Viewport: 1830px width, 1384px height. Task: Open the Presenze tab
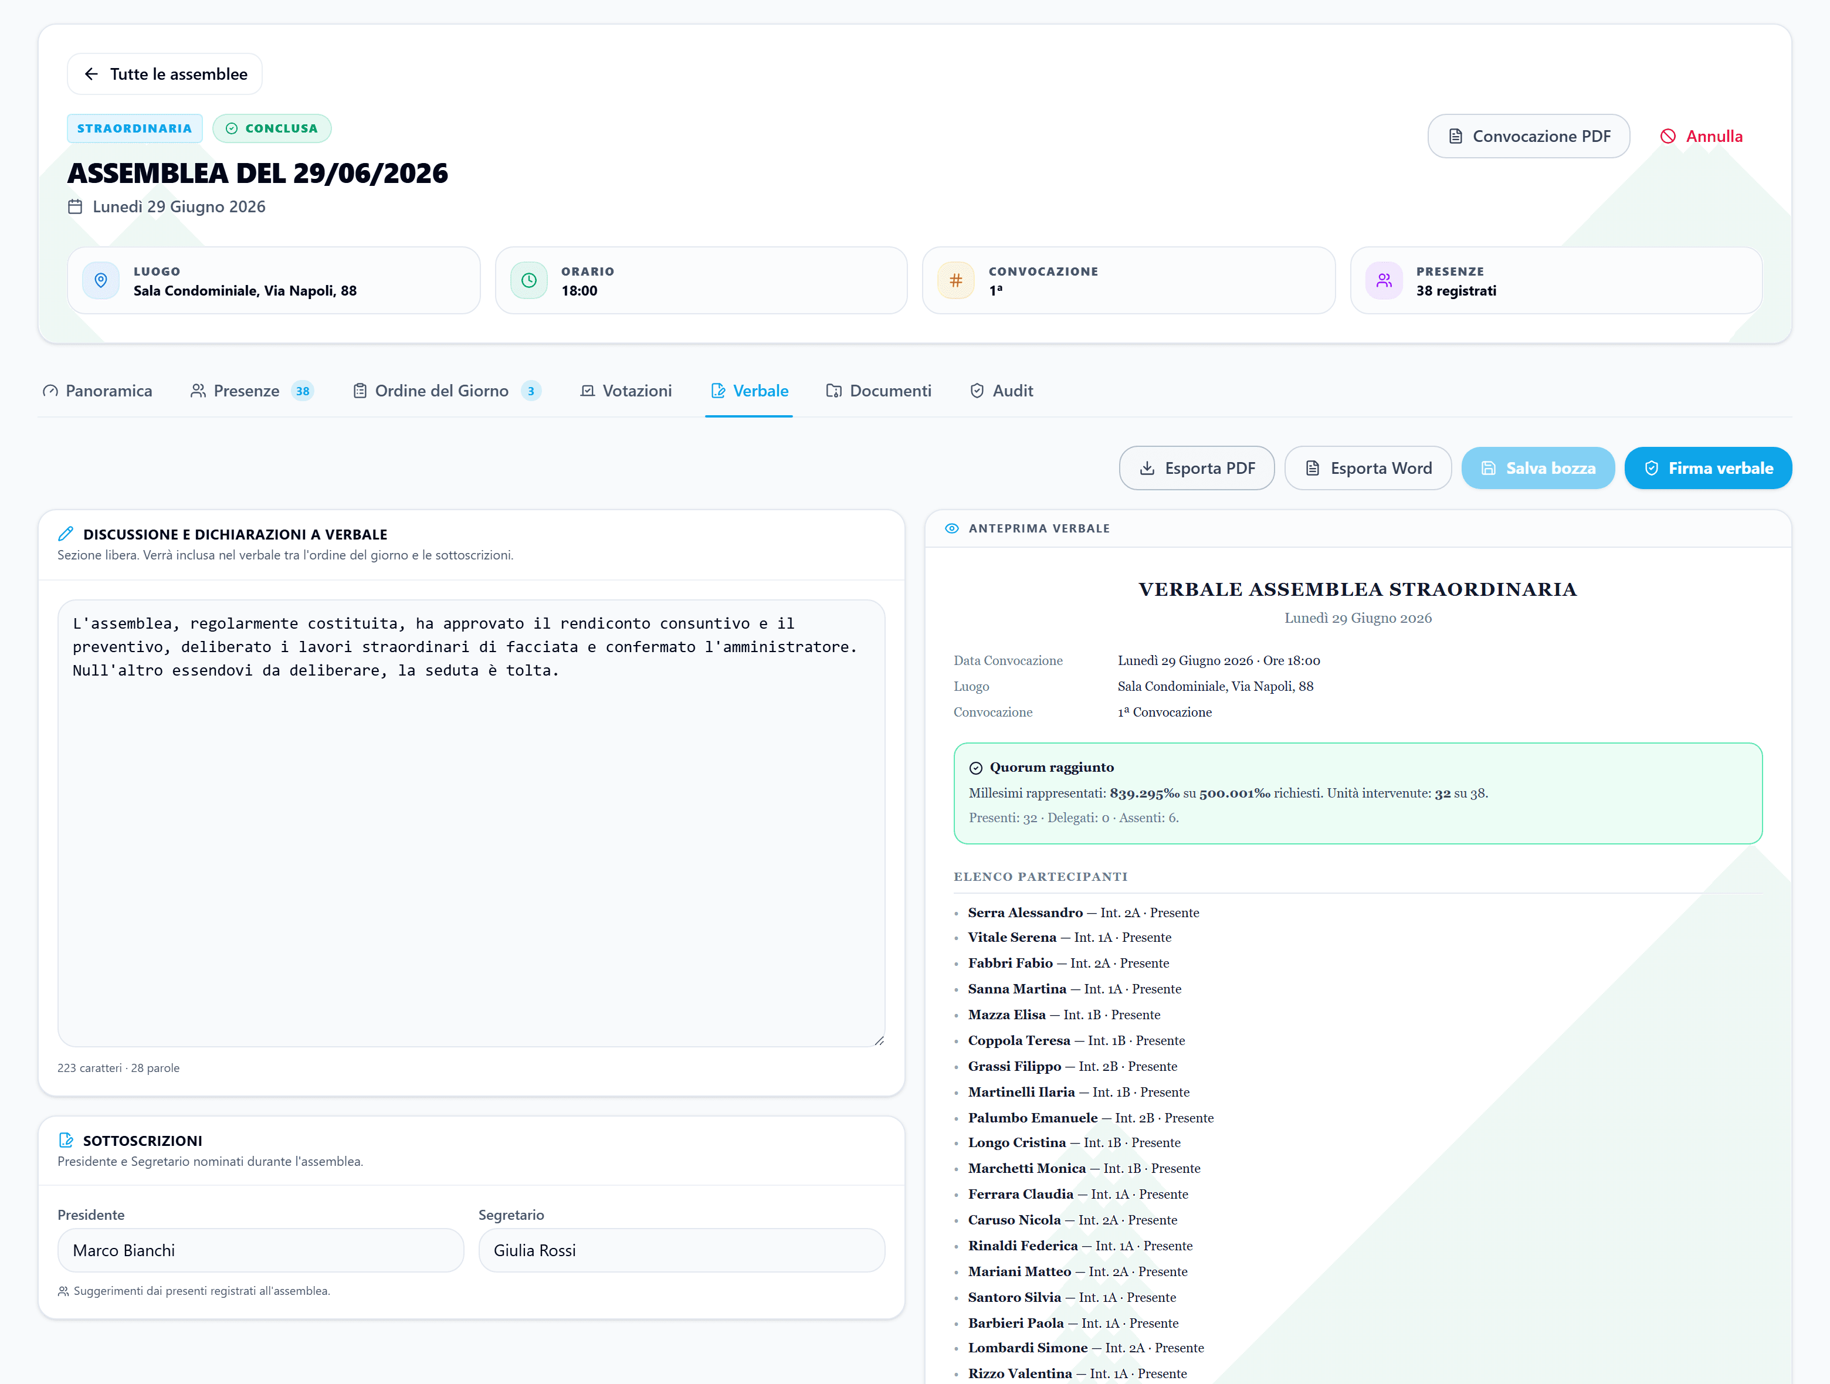pos(252,391)
